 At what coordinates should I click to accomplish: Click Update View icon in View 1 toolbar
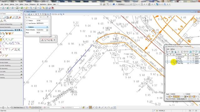click(x=36, y=14)
